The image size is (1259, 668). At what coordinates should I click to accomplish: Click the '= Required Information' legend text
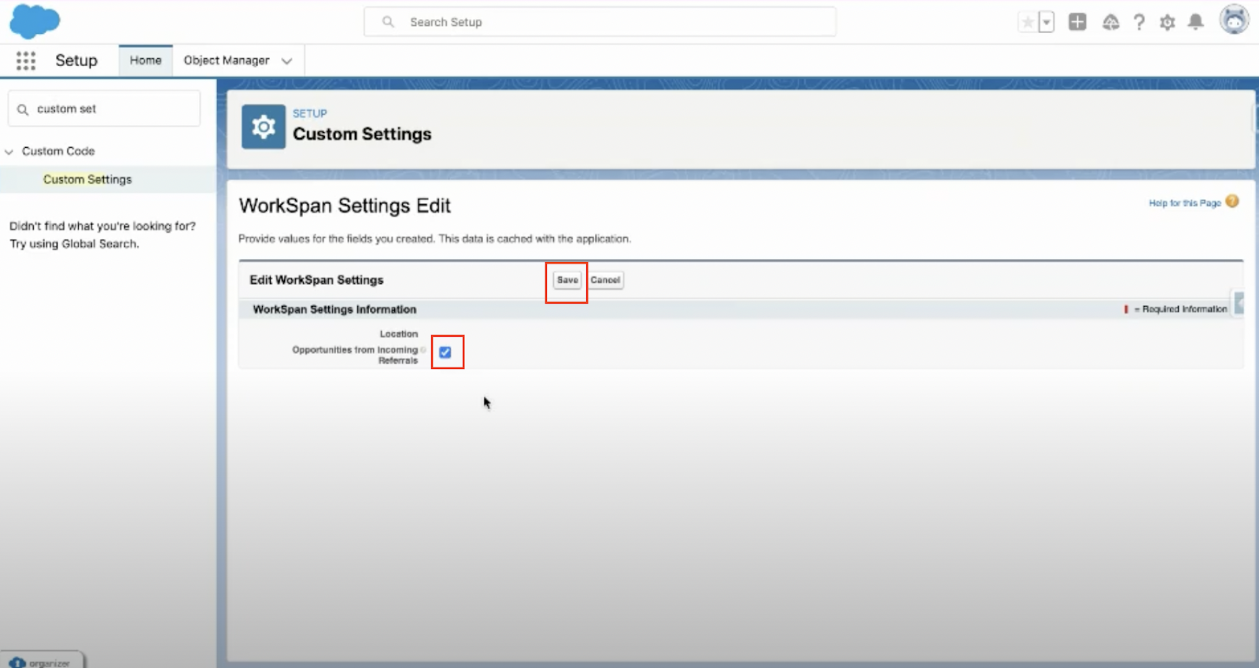click(x=1180, y=309)
